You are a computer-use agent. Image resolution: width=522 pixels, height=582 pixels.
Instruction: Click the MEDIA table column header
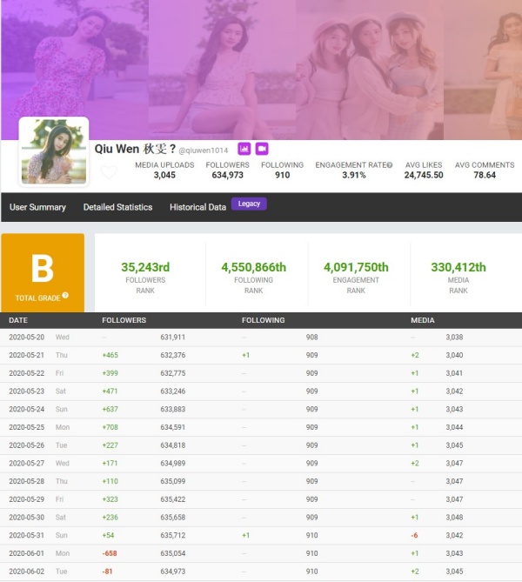pyautogui.click(x=422, y=320)
